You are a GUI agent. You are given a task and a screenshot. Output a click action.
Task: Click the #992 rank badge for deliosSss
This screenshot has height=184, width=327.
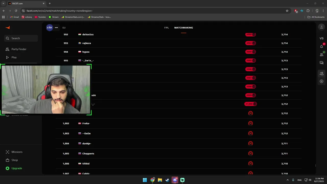pyautogui.click(x=250, y=34)
